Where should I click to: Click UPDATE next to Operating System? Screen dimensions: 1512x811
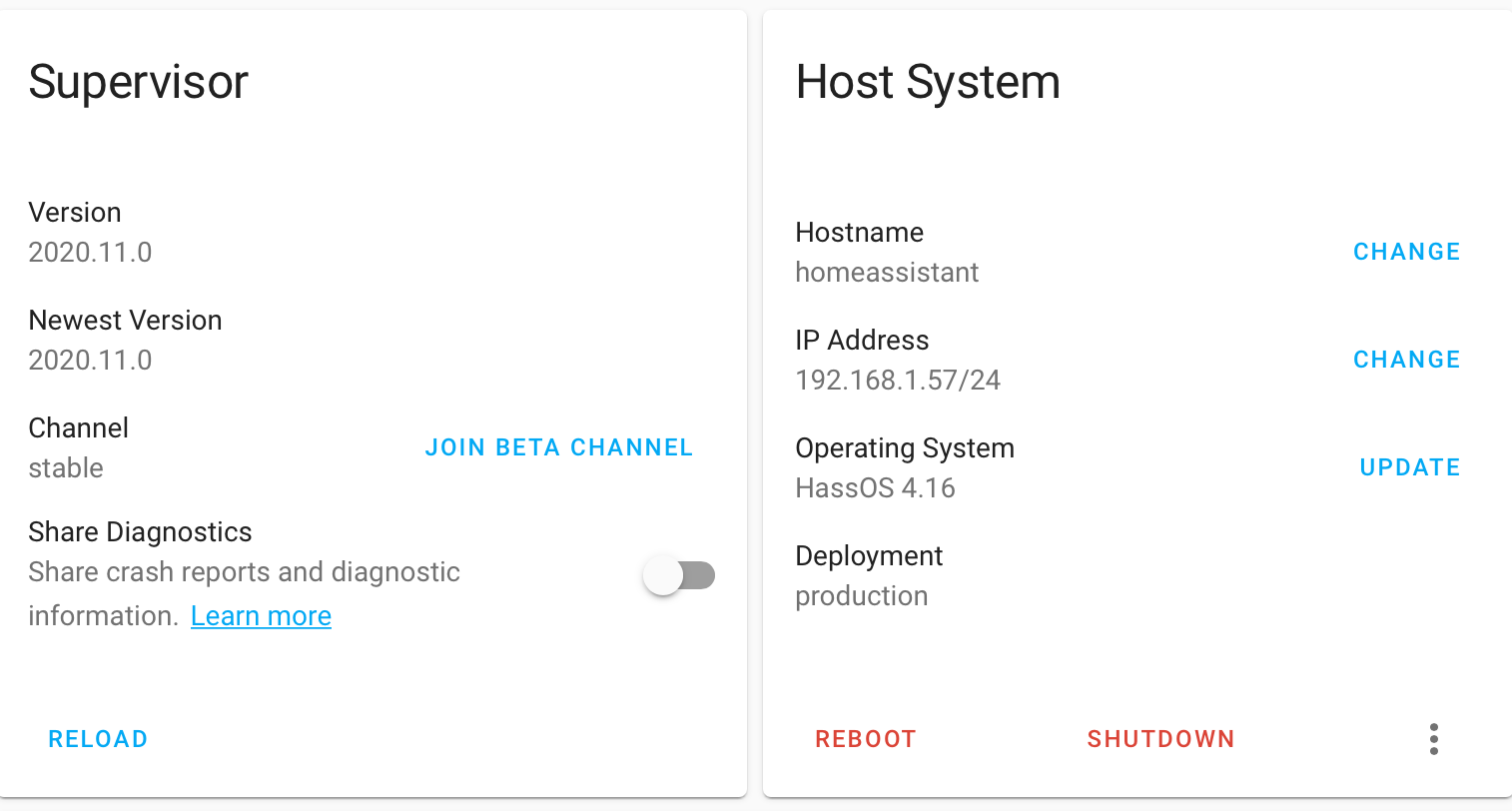pos(1409,467)
